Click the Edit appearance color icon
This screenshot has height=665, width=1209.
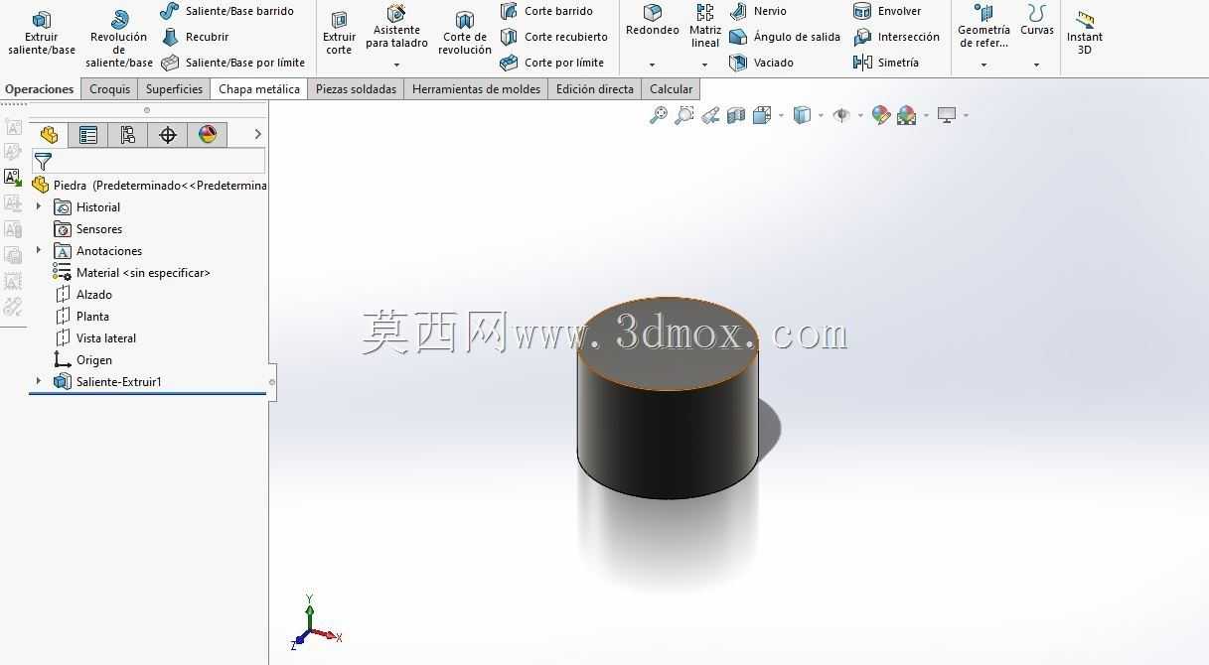880,115
